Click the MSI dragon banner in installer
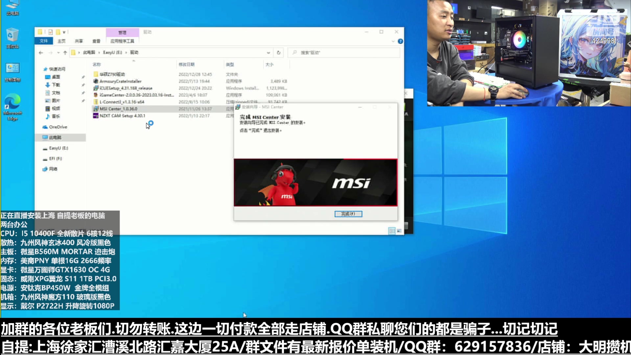 (x=315, y=182)
